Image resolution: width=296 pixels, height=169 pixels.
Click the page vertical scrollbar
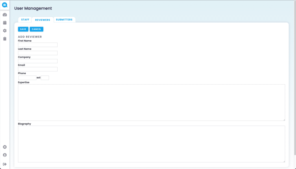(295, 78)
